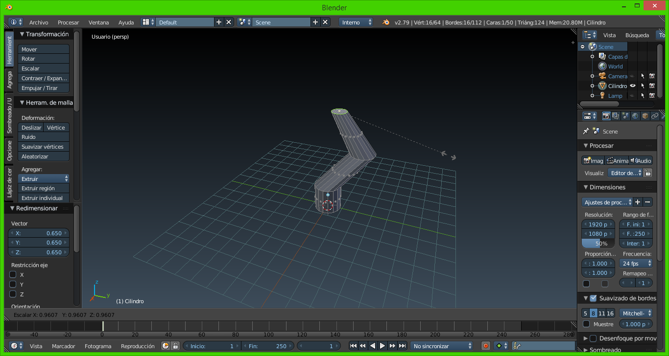This screenshot has height=356, width=669.
Task: Adjust the 50% resolution percentage slider
Action: pos(598,244)
